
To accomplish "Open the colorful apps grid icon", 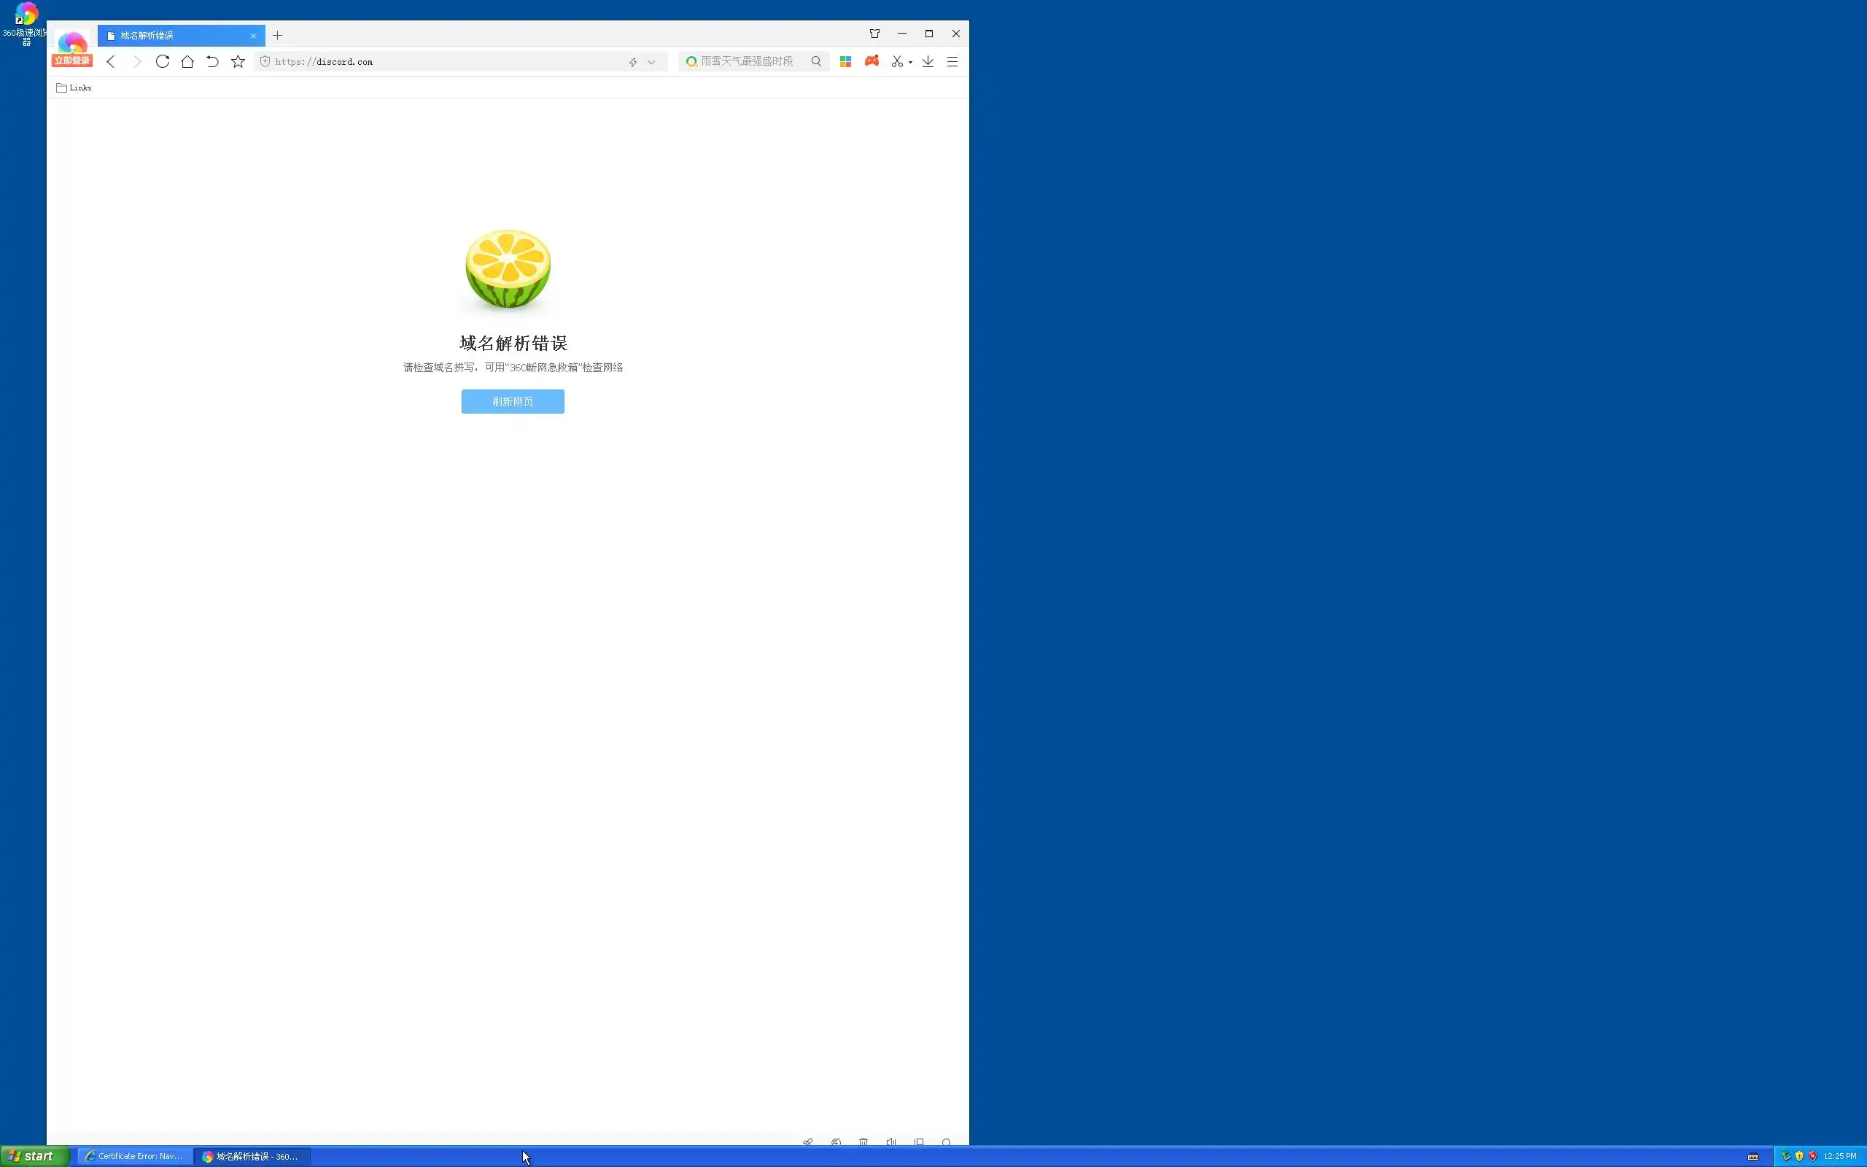I will pyautogui.click(x=845, y=62).
